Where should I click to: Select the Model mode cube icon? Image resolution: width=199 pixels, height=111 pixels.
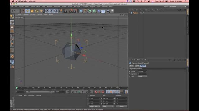point(12,22)
